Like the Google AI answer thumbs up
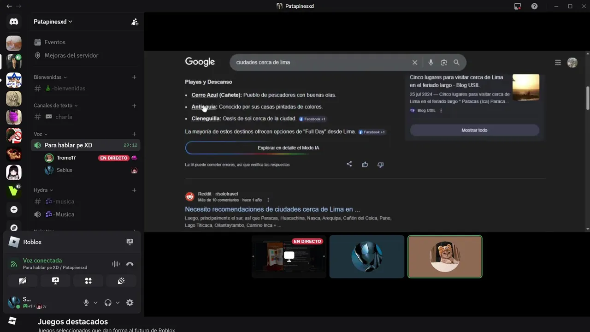Viewport: 590px width, 332px height. (365, 164)
